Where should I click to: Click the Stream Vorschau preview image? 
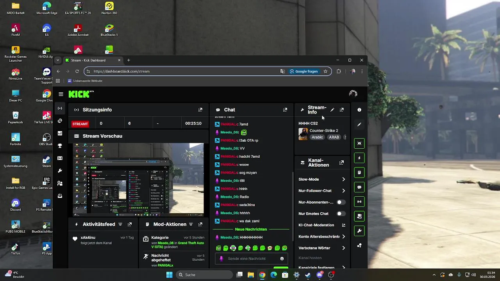coord(138,180)
